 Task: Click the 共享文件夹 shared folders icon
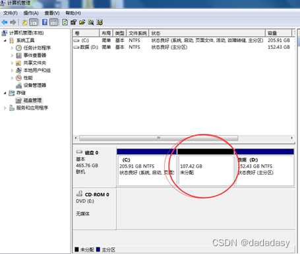pyautogui.click(x=18, y=63)
